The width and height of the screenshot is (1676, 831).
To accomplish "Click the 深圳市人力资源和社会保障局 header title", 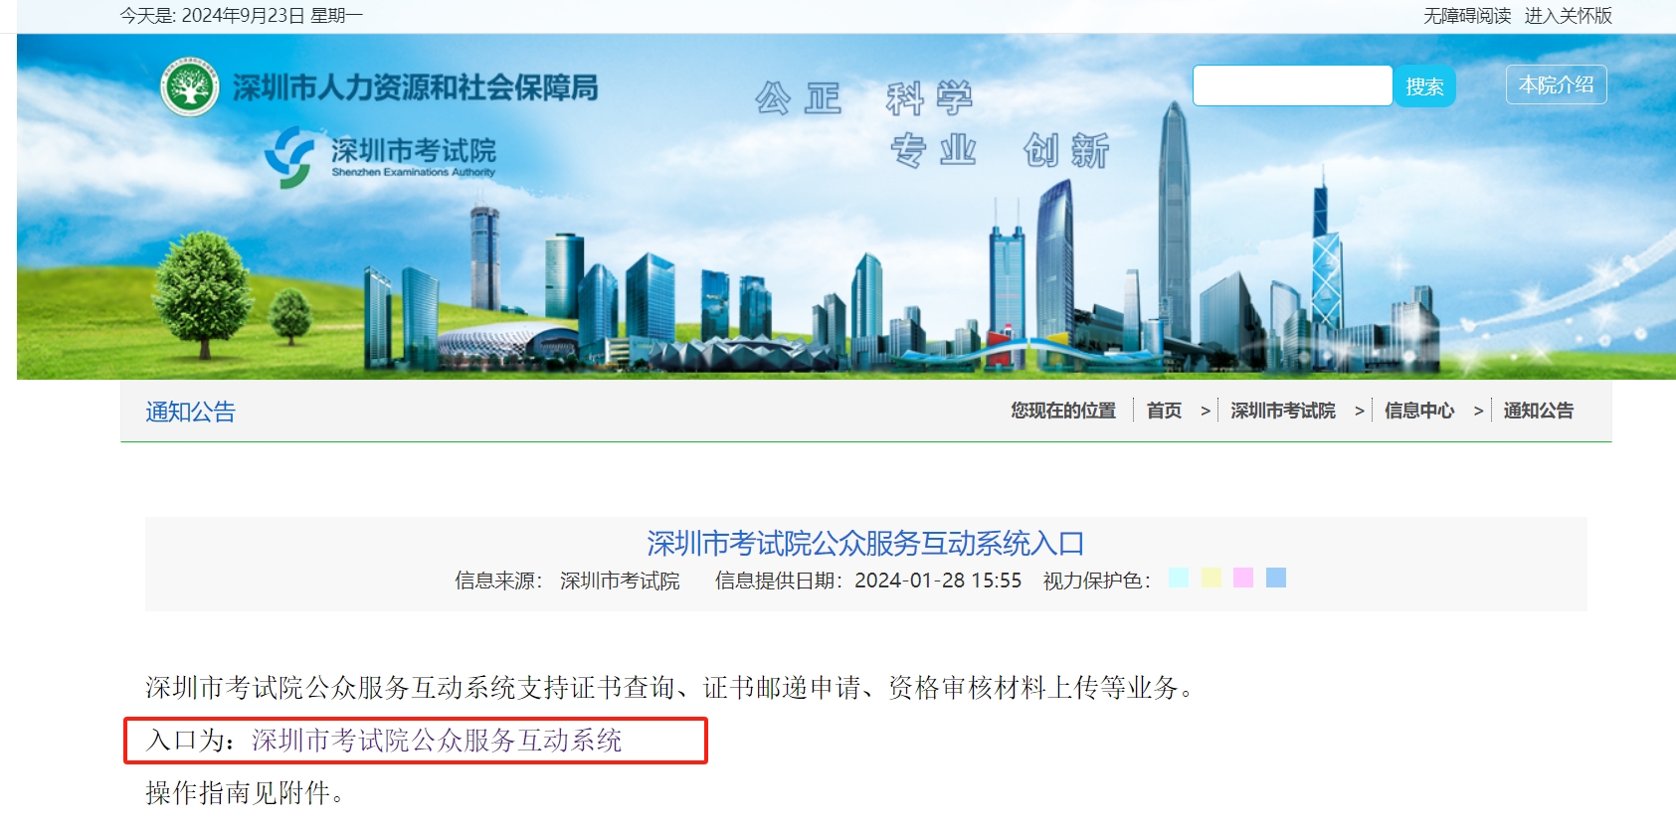I will tap(416, 87).
